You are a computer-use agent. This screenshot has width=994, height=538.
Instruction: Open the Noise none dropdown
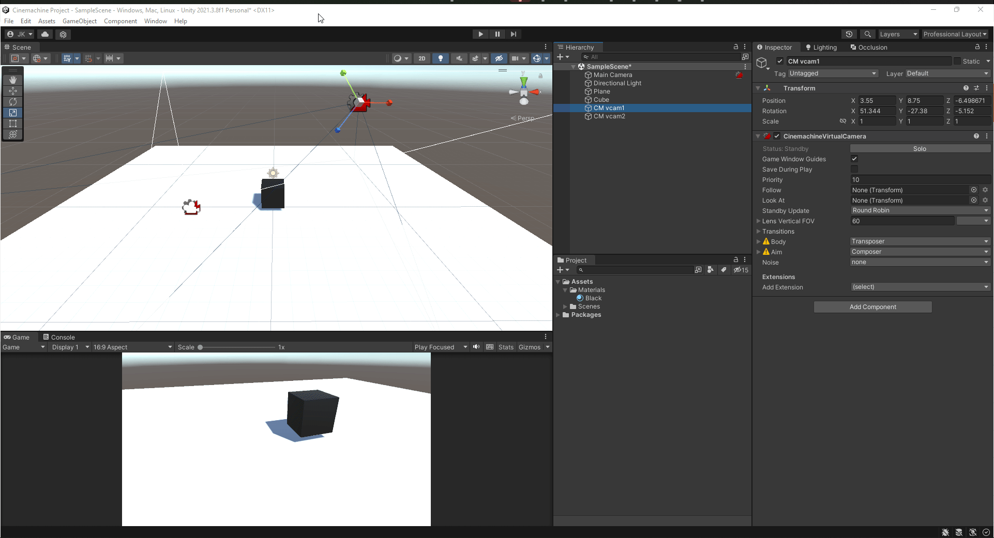click(x=921, y=262)
